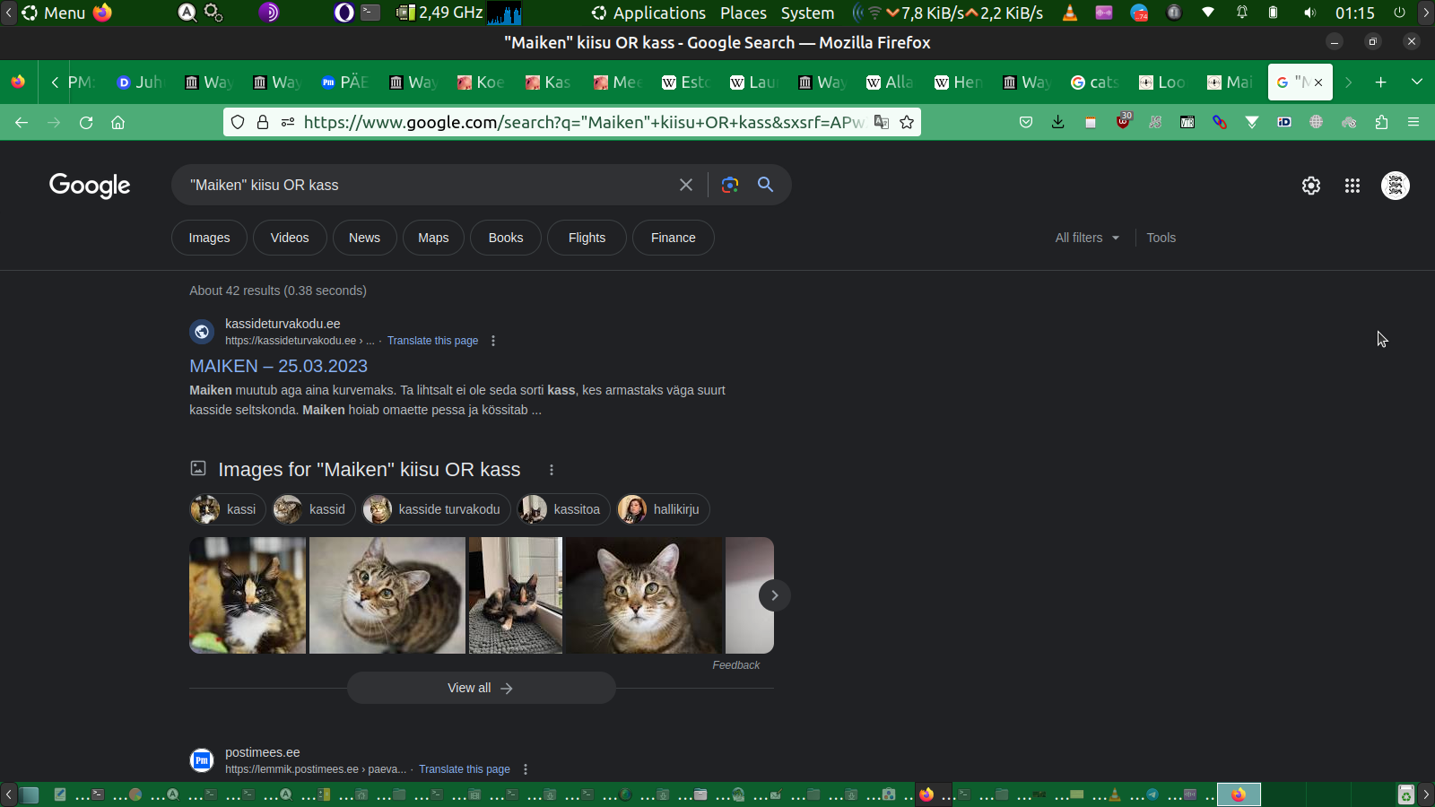The height and width of the screenshot is (807, 1435).
Task: Open the Google apps grid icon
Action: [x=1352, y=186]
